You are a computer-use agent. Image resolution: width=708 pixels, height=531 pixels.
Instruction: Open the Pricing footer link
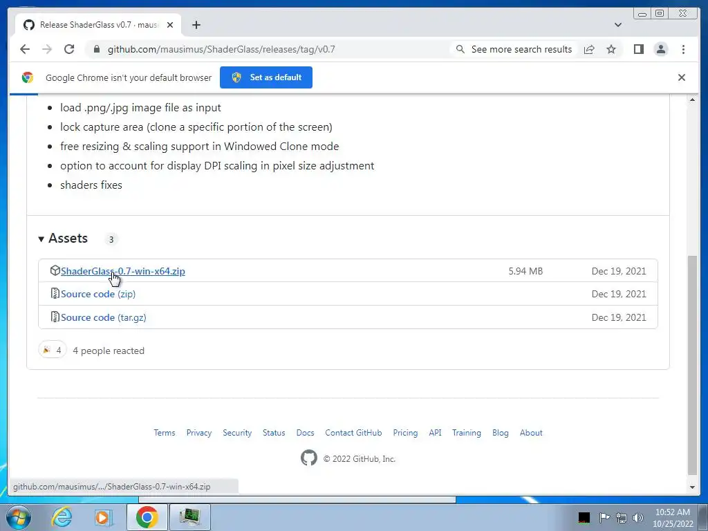click(x=405, y=433)
